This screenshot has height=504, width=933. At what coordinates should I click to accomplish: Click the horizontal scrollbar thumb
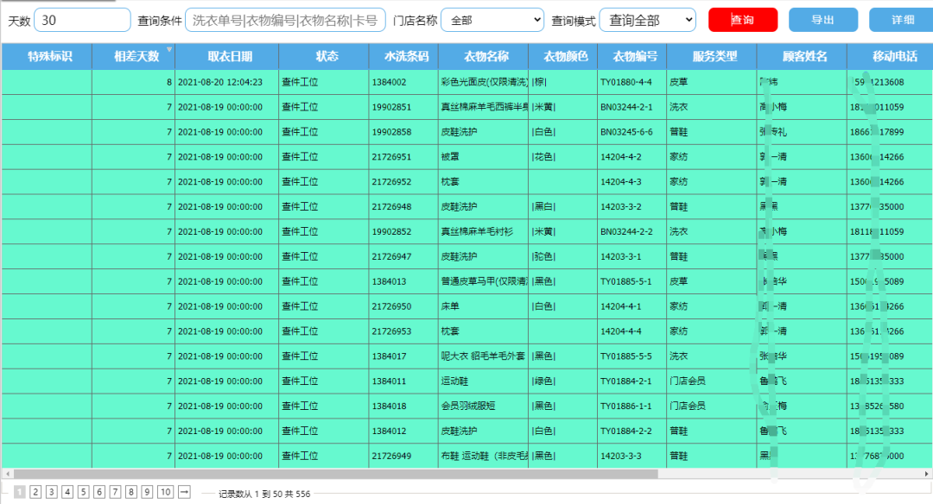point(335,474)
